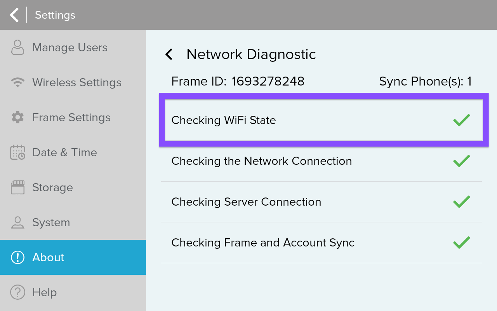The width and height of the screenshot is (497, 311).
Task: Click the Storage SD card icon
Action: (x=17, y=187)
